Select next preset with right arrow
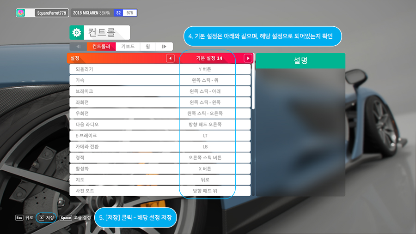This screenshot has height=234, width=416. tap(248, 58)
